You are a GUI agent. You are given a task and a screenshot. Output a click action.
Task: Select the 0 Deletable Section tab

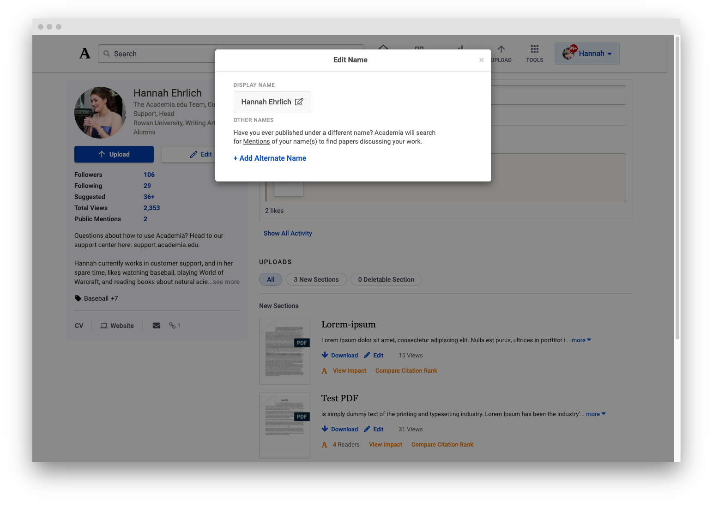[x=386, y=279]
